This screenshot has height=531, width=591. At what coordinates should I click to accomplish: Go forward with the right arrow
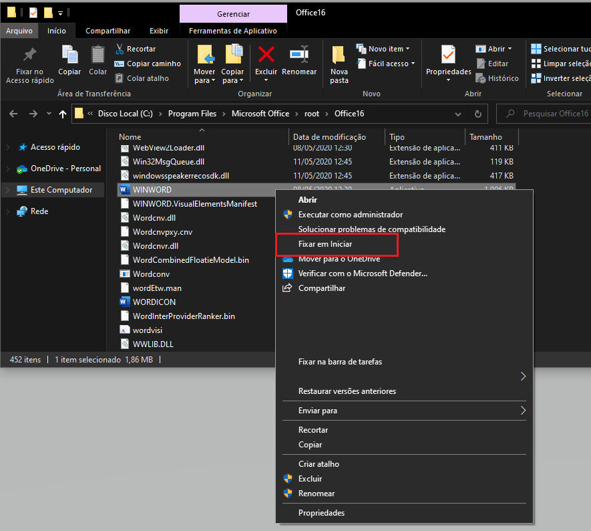pyautogui.click(x=33, y=114)
